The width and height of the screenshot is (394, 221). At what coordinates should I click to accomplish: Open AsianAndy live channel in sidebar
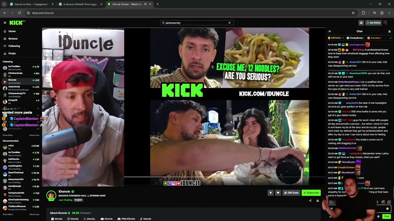[21, 88]
